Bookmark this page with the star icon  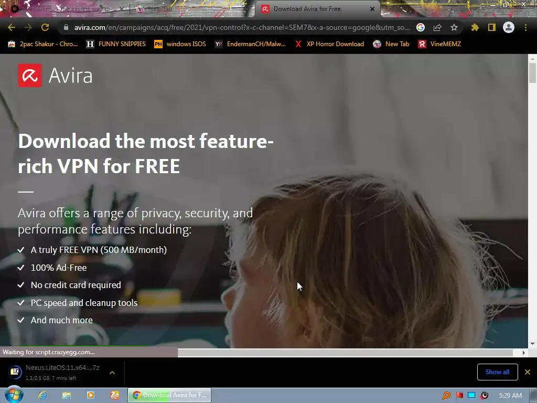click(x=454, y=27)
